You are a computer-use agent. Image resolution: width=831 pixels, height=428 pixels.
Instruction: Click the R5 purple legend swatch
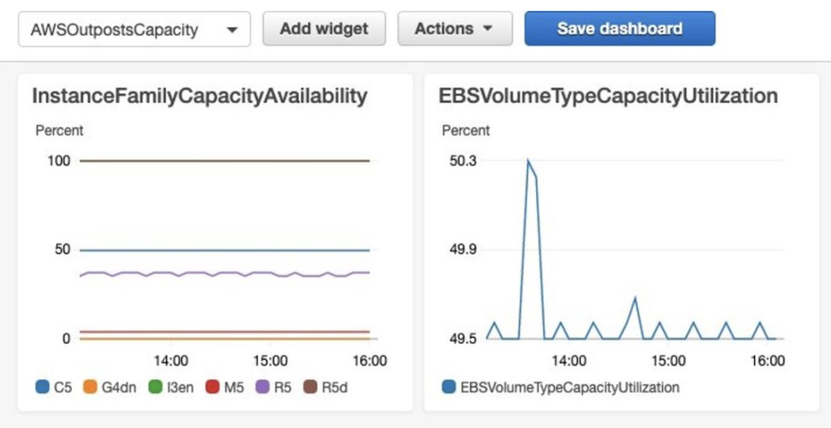(263, 387)
